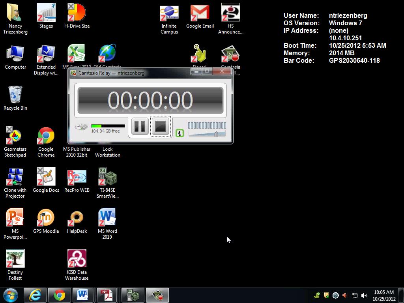
Task: Click the 00:00:00 recording timer display
Action: pos(150,101)
